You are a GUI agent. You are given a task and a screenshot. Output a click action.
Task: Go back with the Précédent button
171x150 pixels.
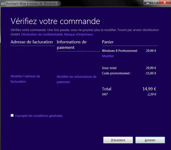118,140
